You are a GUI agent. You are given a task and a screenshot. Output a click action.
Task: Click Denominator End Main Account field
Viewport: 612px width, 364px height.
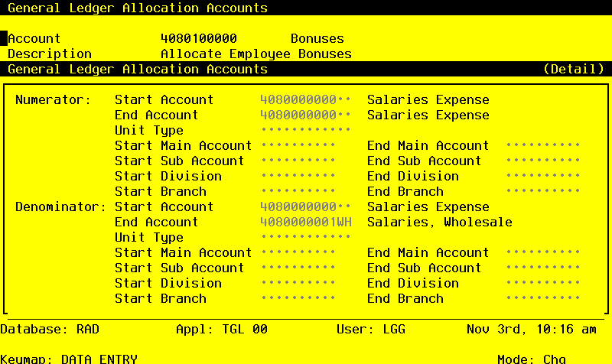click(x=543, y=252)
